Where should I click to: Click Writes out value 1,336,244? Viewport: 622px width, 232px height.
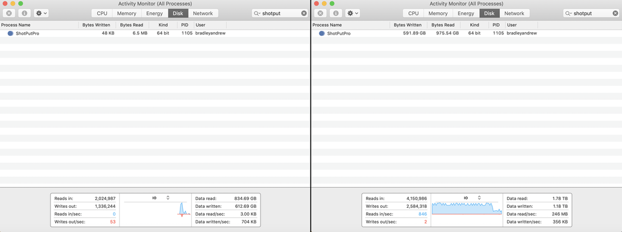point(105,207)
